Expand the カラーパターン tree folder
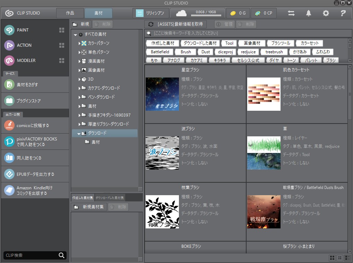The height and width of the screenshot is (263, 353). [79, 43]
